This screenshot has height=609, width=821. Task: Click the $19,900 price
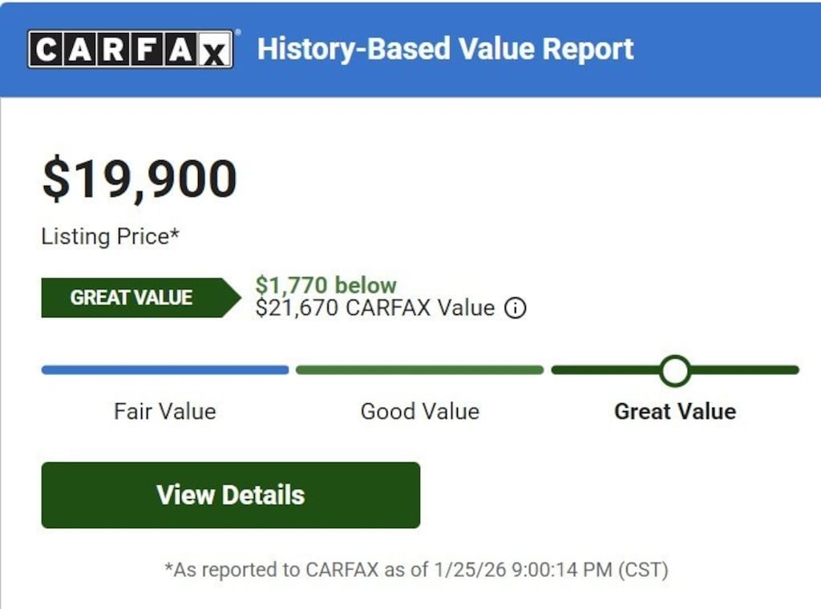point(140,179)
